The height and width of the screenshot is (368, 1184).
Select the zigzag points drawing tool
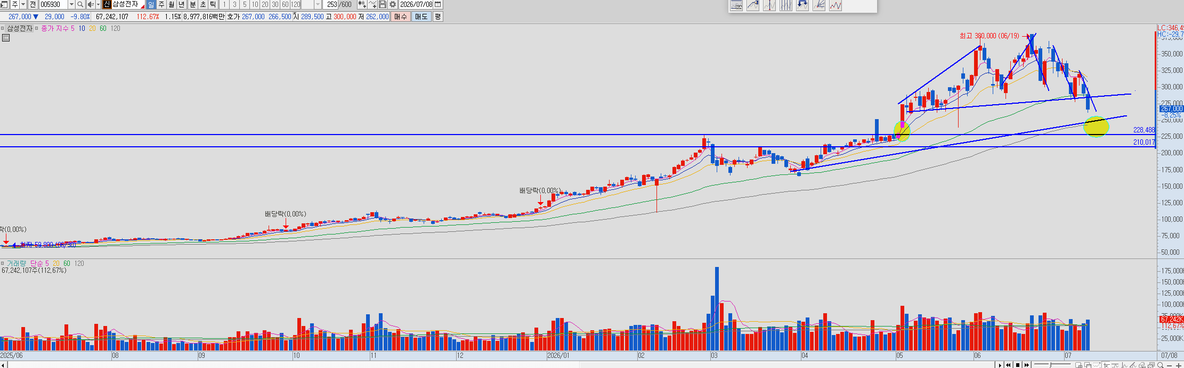tap(836, 5)
